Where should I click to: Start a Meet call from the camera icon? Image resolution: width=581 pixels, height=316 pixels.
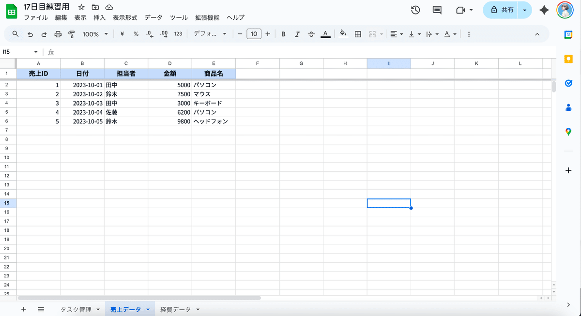point(460,10)
